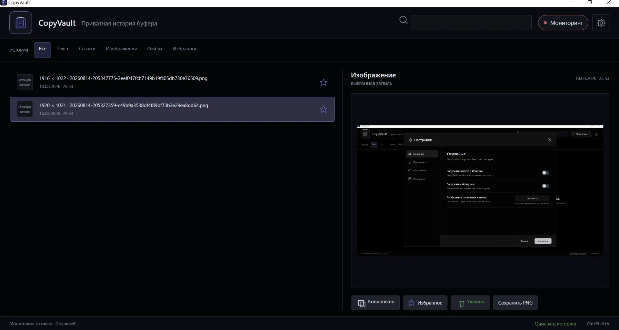The width and height of the screenshot is (619, 330).
Task: Select the 20260814-205327359 png file name
Action: point(139,105)
